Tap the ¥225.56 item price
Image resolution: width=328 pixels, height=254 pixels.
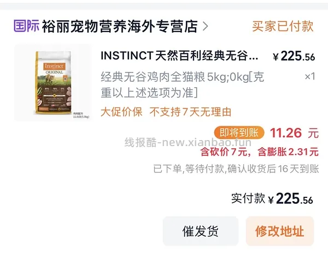point(294,56)
